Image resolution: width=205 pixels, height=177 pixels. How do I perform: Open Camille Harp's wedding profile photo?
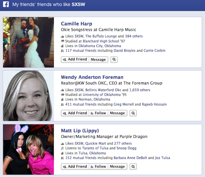[x=28, y=42]
